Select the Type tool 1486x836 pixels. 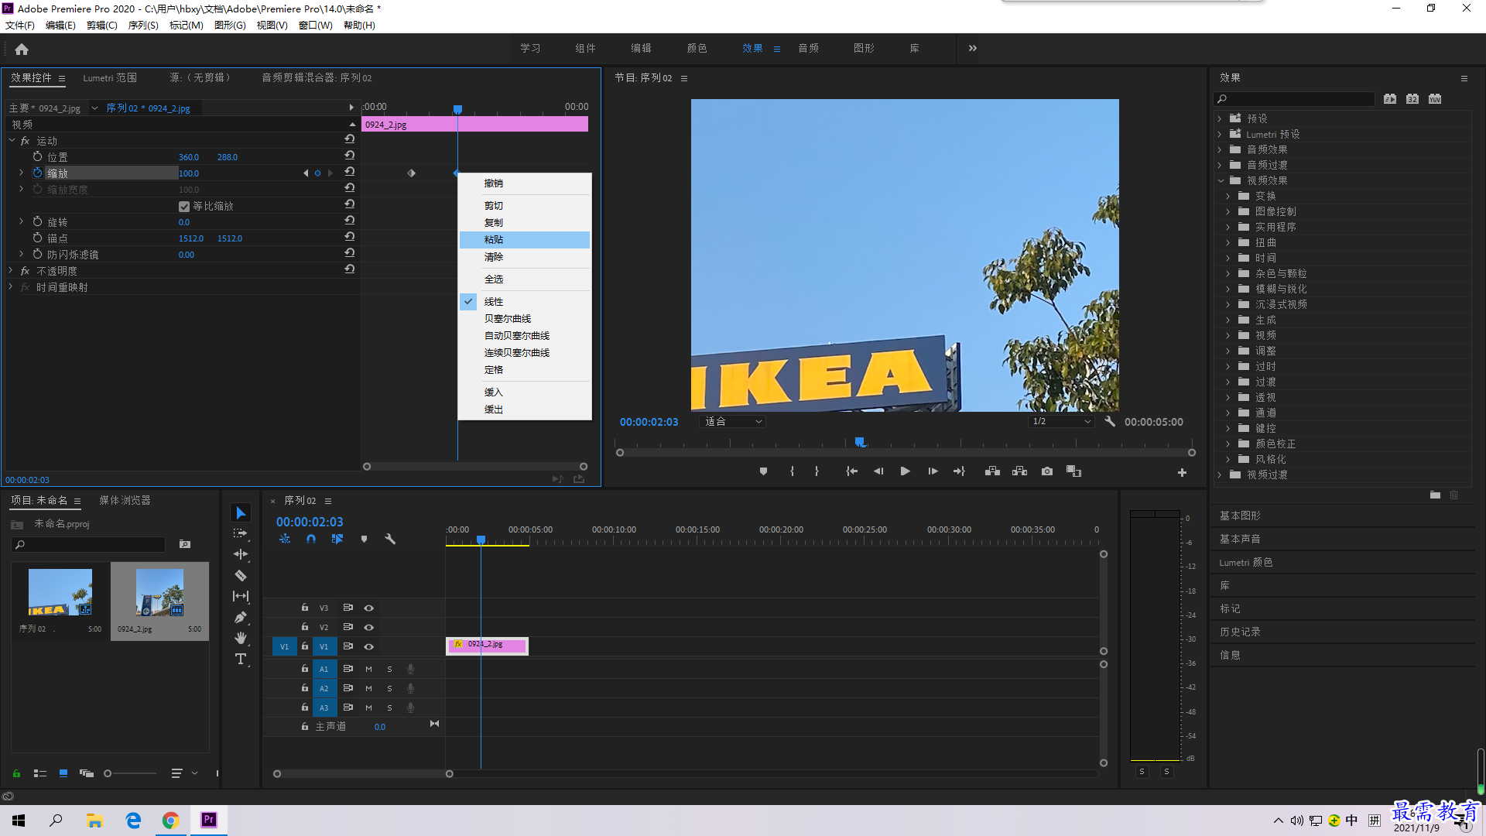241,659
